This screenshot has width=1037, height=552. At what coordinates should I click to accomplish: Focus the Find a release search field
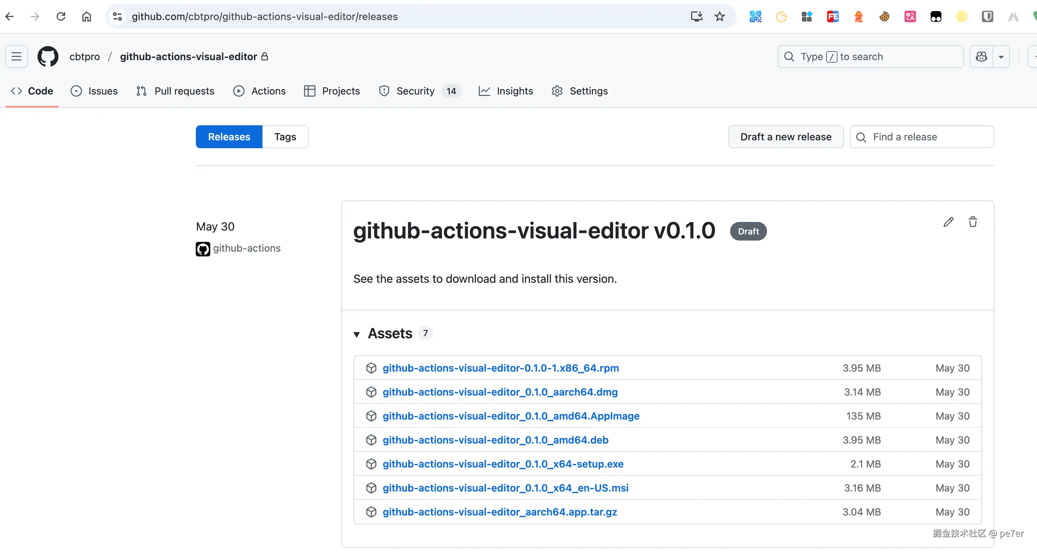(922, 137)
